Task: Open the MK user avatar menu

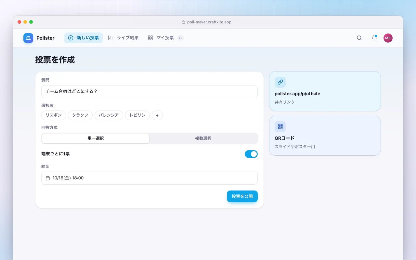Action: (x=388, y=38)
